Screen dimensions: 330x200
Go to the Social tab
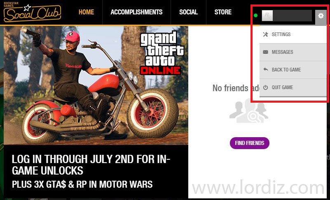pos(188,12)
